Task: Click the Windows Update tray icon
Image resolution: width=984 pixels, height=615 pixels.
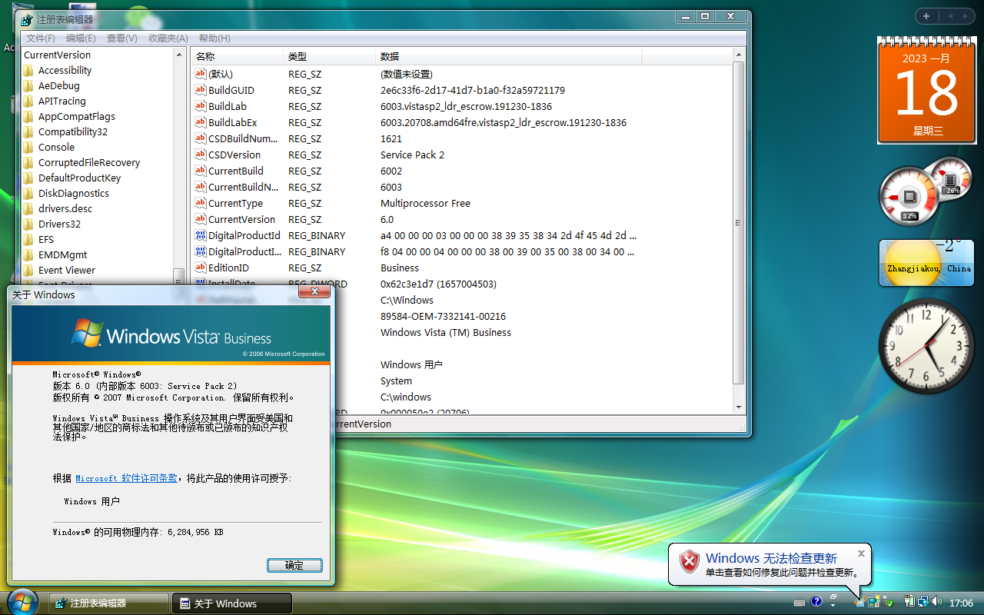Action: pyautogui.click(x=860, y=602)
